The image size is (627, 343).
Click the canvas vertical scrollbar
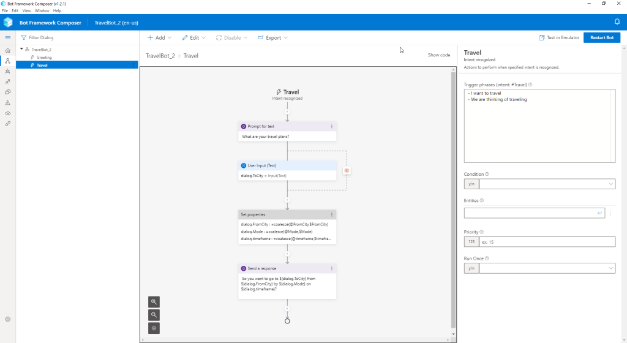[453, 200]
